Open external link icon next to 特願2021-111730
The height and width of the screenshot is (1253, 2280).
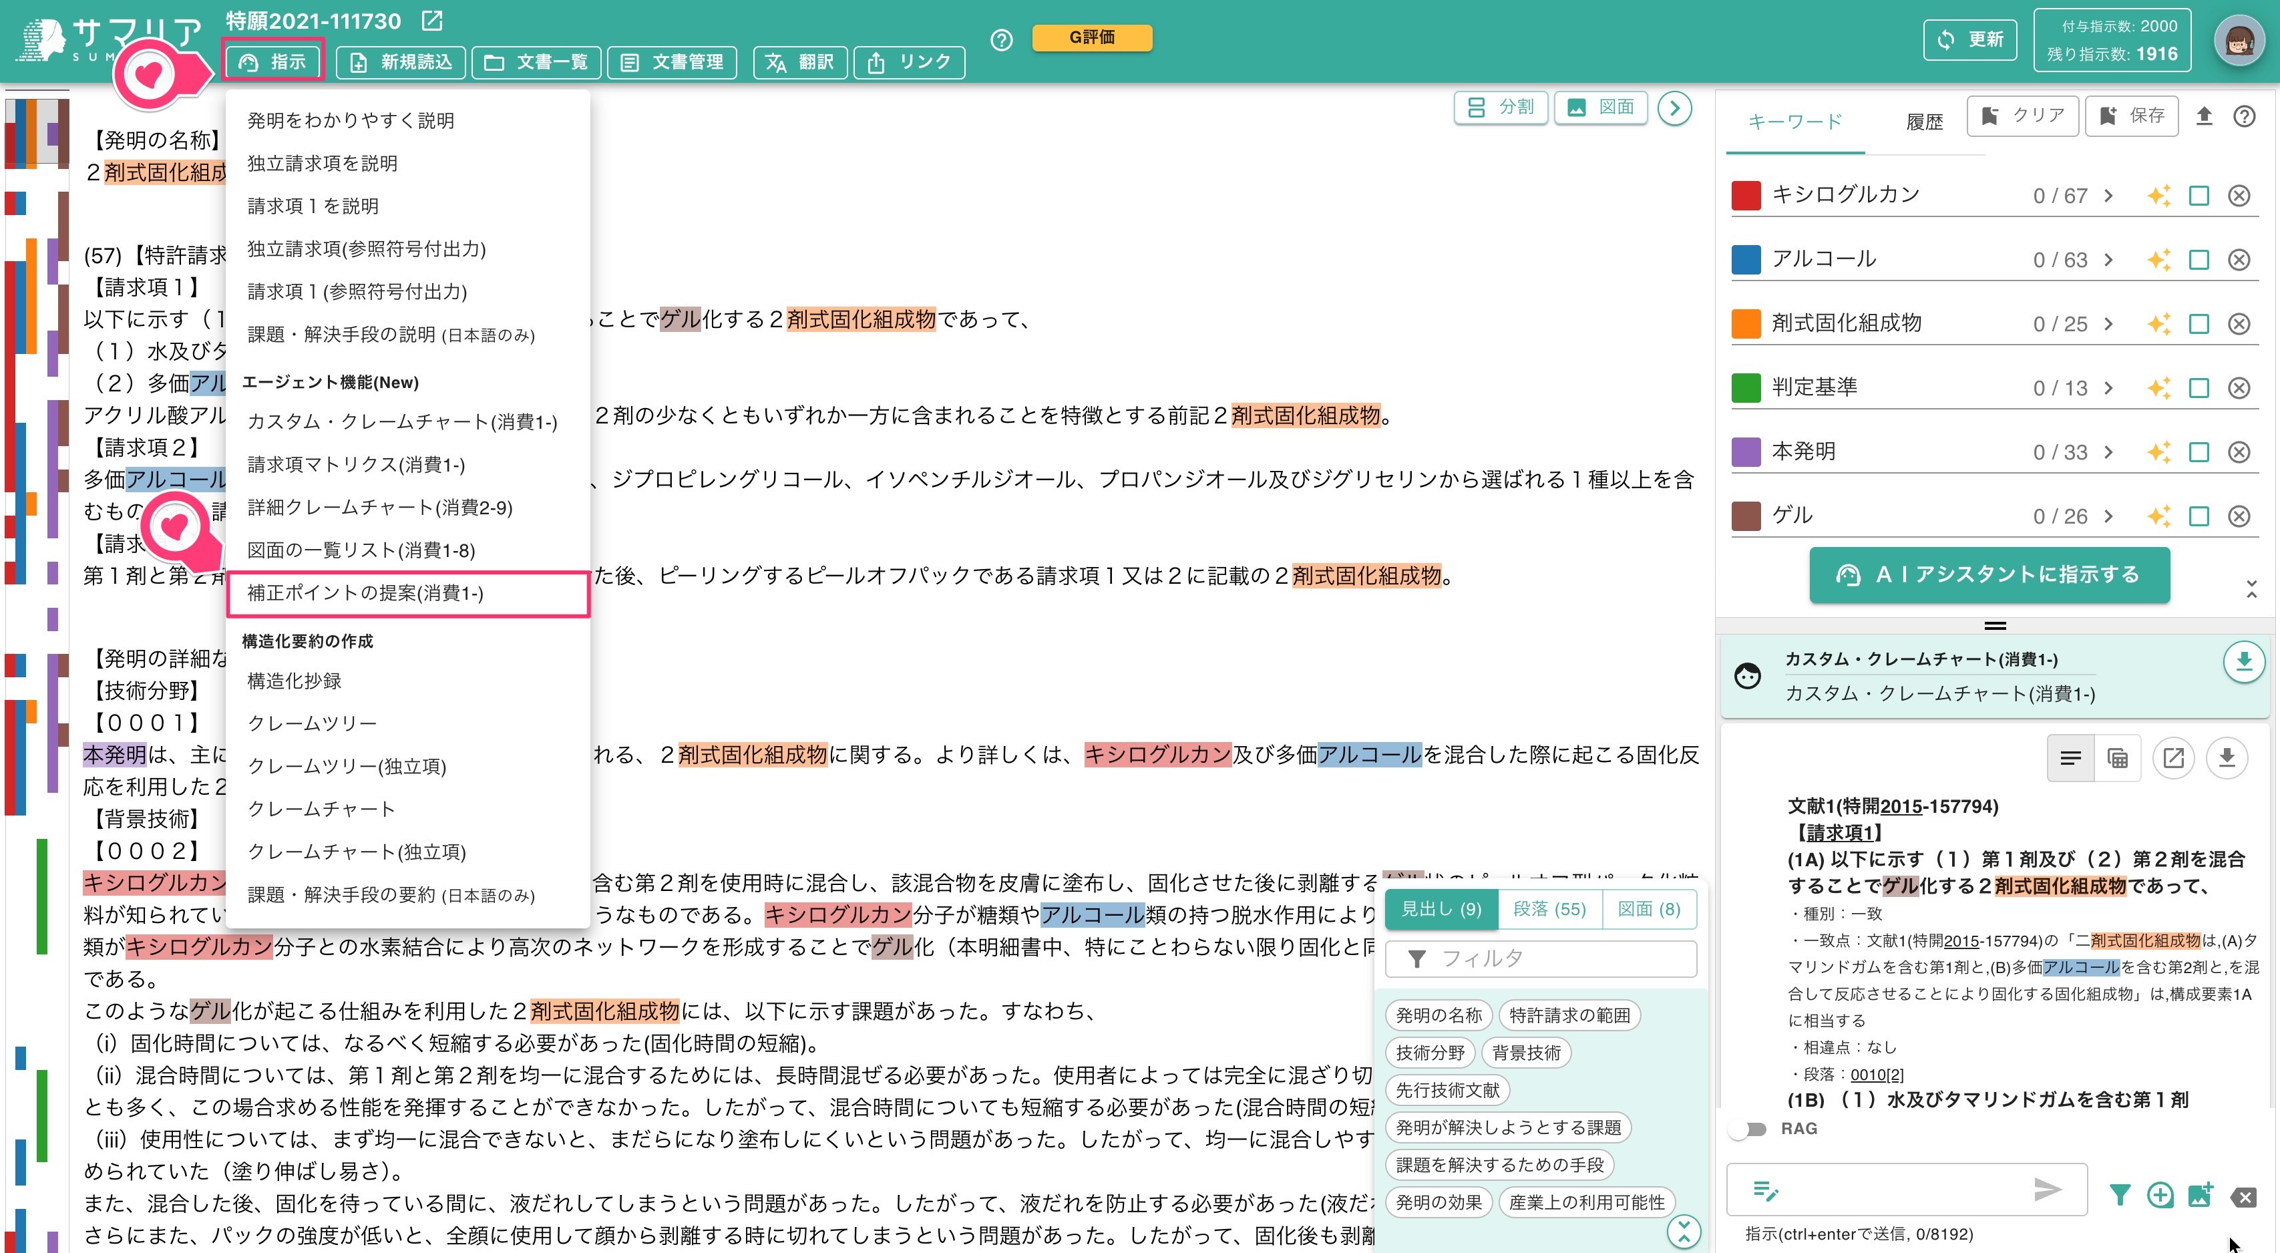click(433, 20)
